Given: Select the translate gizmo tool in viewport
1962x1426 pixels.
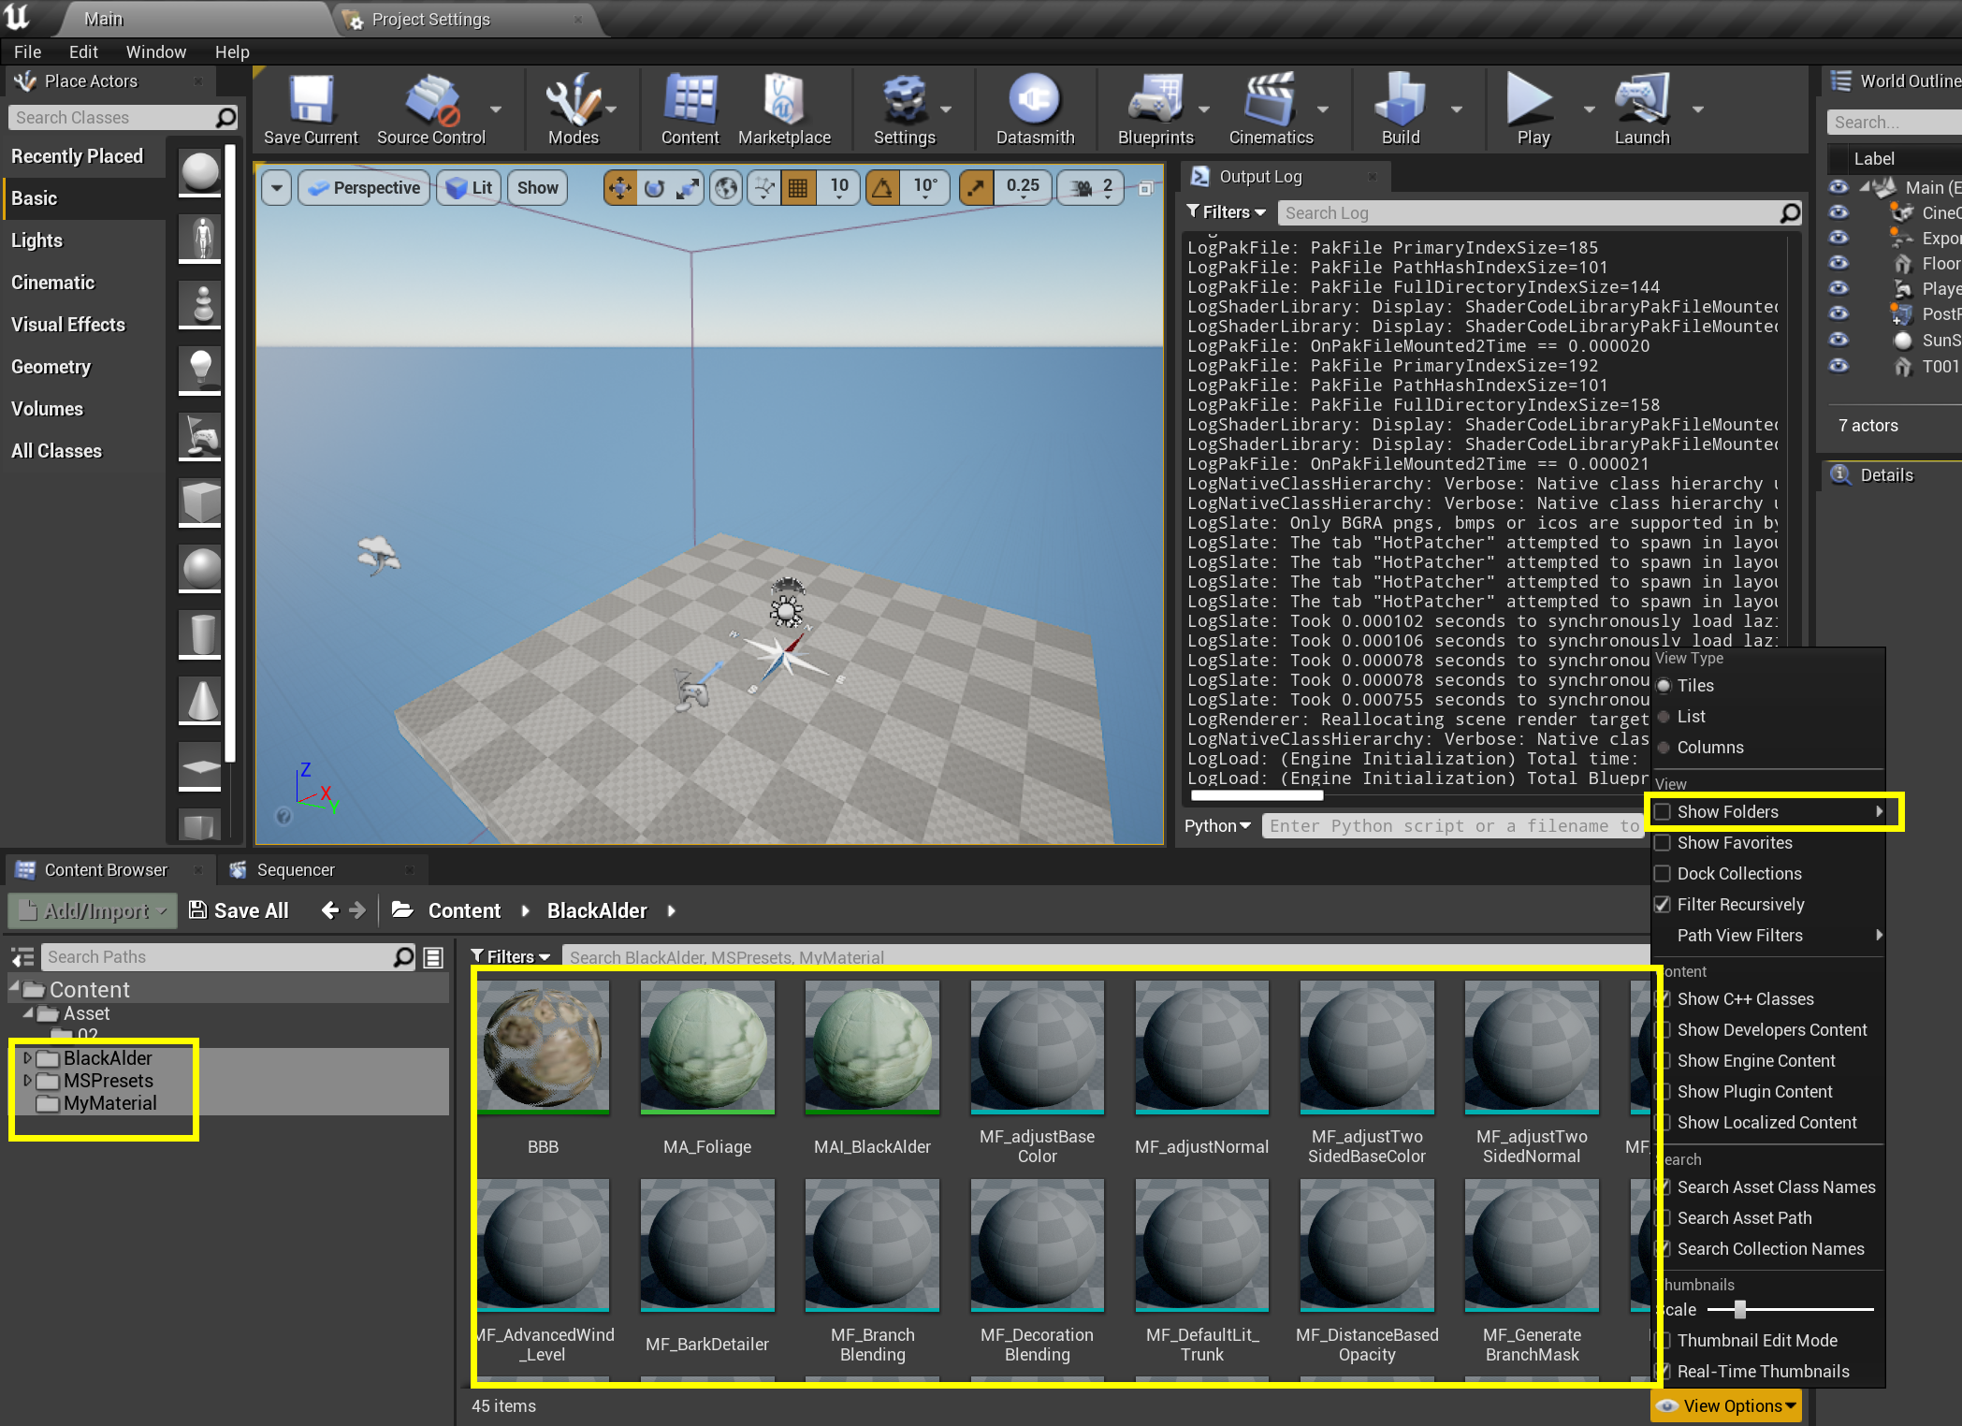Looking at the screenshot, I should point(619,188).
